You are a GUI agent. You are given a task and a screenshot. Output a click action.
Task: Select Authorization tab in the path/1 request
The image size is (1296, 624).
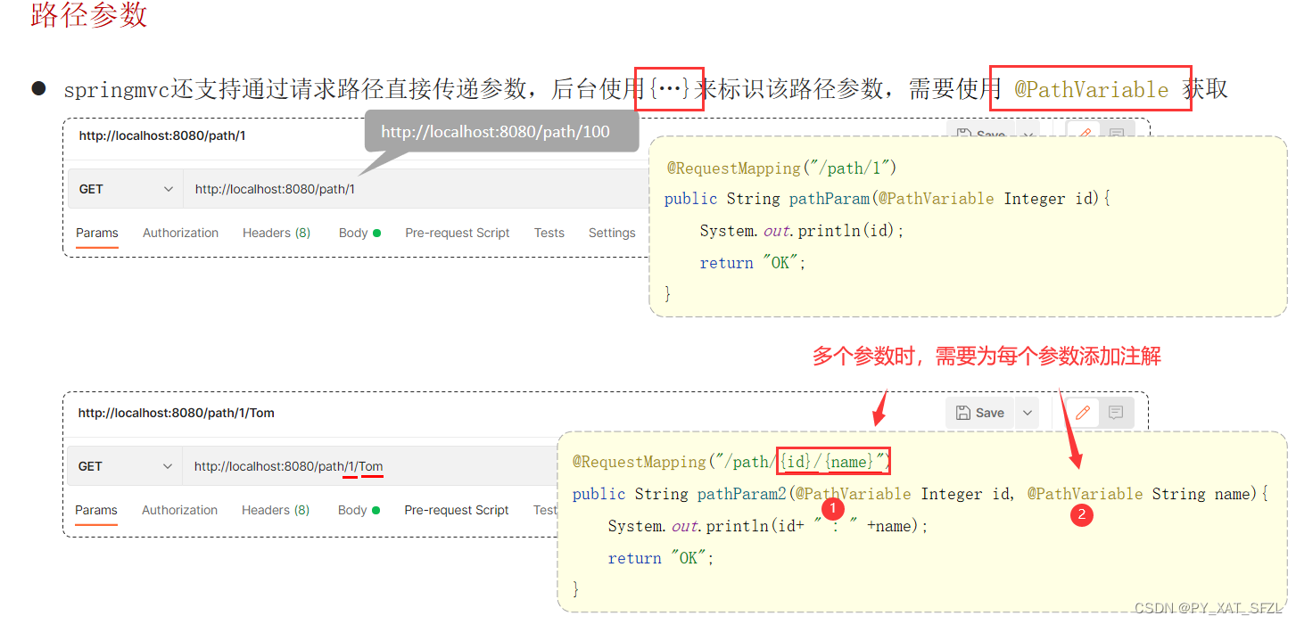point(180,233)
